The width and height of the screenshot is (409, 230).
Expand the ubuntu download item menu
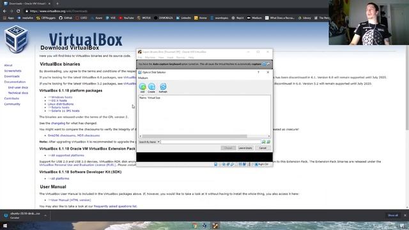(45, 215)
